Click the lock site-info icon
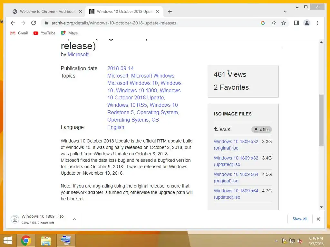The width and height of the screenshot is (330, 247). (46, 23)
